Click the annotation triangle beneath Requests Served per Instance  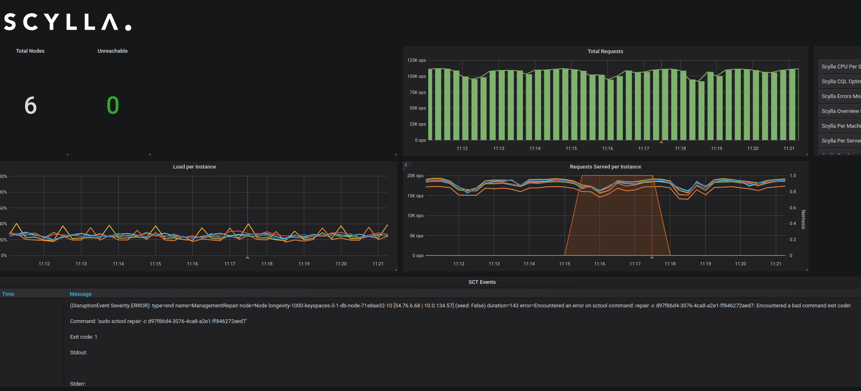coord(652,257)
